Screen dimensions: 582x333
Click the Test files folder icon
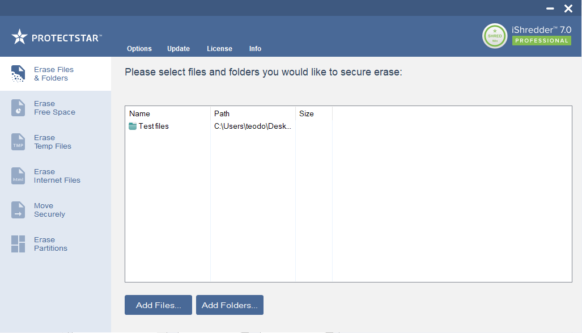click(133, 127)
